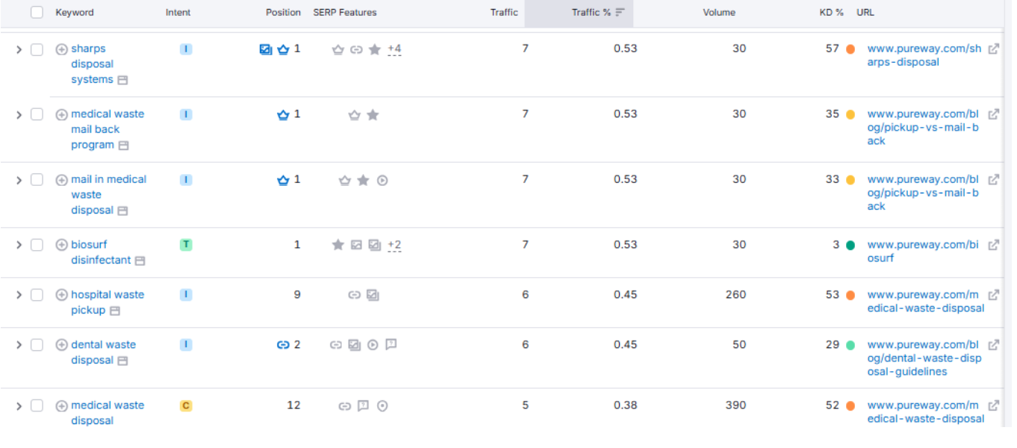Open sharps disposal systems keyword link

point(93,64)
